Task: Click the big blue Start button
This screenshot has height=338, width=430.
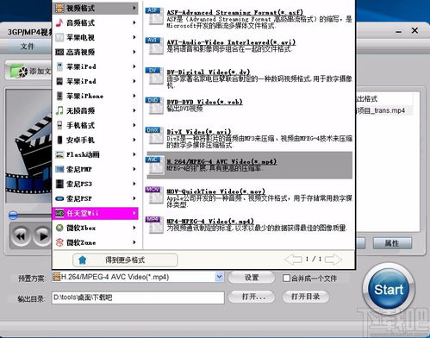Action: pyautogui.click(x=389, y=290)
